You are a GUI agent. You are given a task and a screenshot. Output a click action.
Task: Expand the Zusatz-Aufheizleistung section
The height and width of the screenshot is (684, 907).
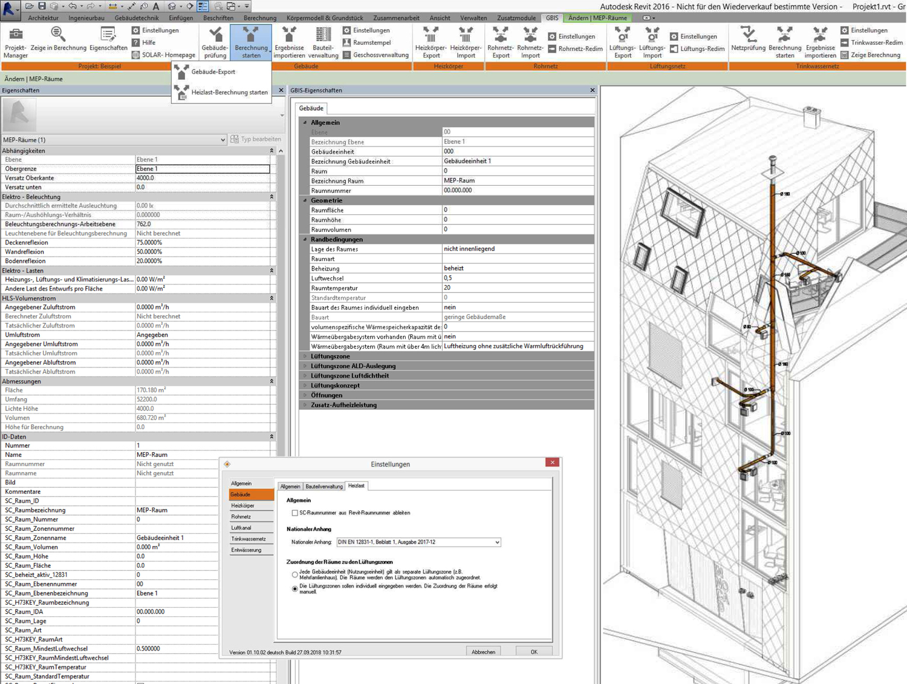(x=305, y=405)
